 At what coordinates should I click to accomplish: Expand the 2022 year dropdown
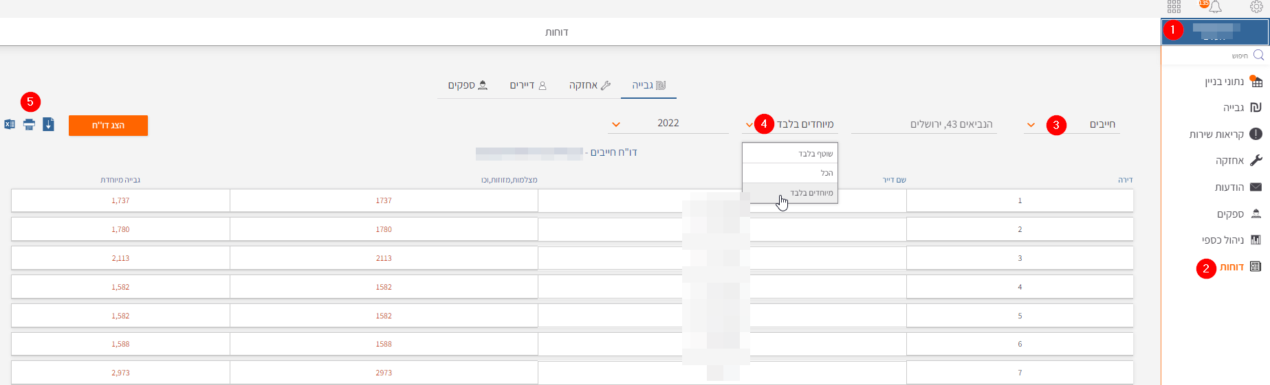click(x=616, y=124)
